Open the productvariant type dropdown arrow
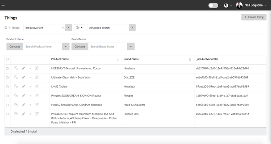This screenshot has height=144, width=271. click(69, 28)
